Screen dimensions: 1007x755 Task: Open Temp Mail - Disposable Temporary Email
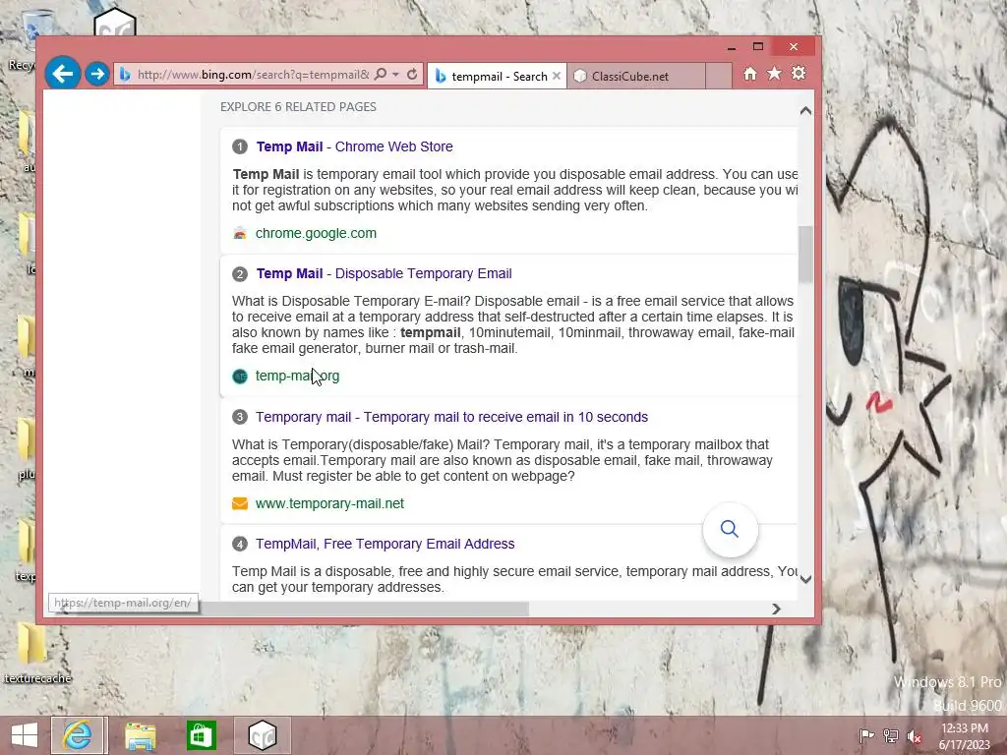tap(385, 273)
